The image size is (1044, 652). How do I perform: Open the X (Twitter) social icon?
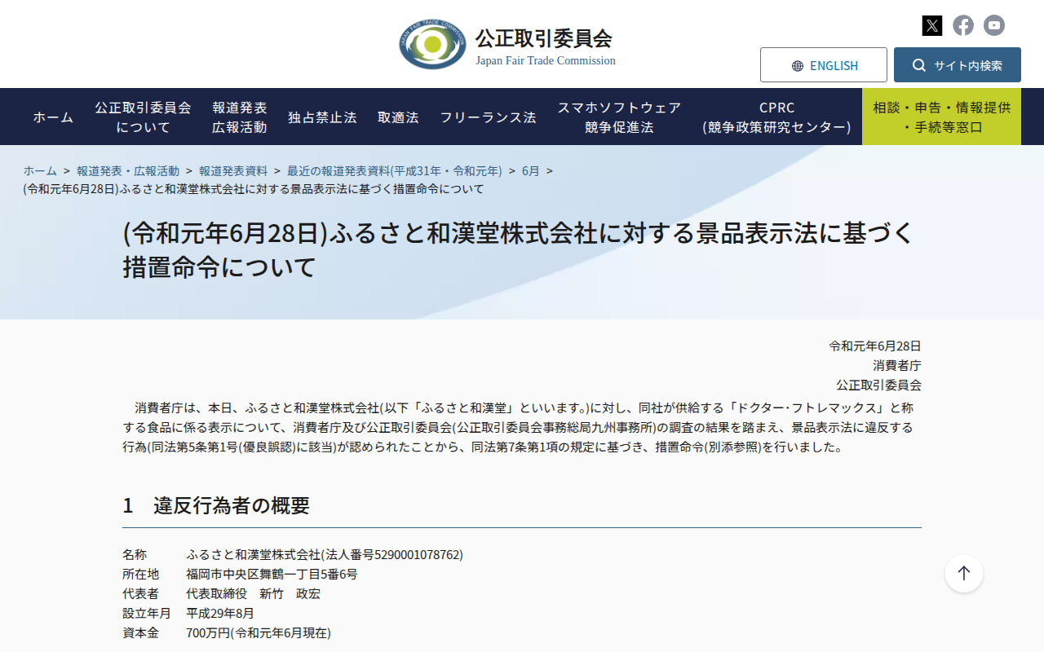pyautogui.click(x=932, y=25)
